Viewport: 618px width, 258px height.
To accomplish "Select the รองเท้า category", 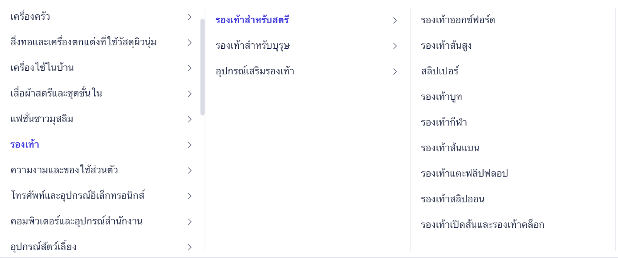I will tap(25, 145).
